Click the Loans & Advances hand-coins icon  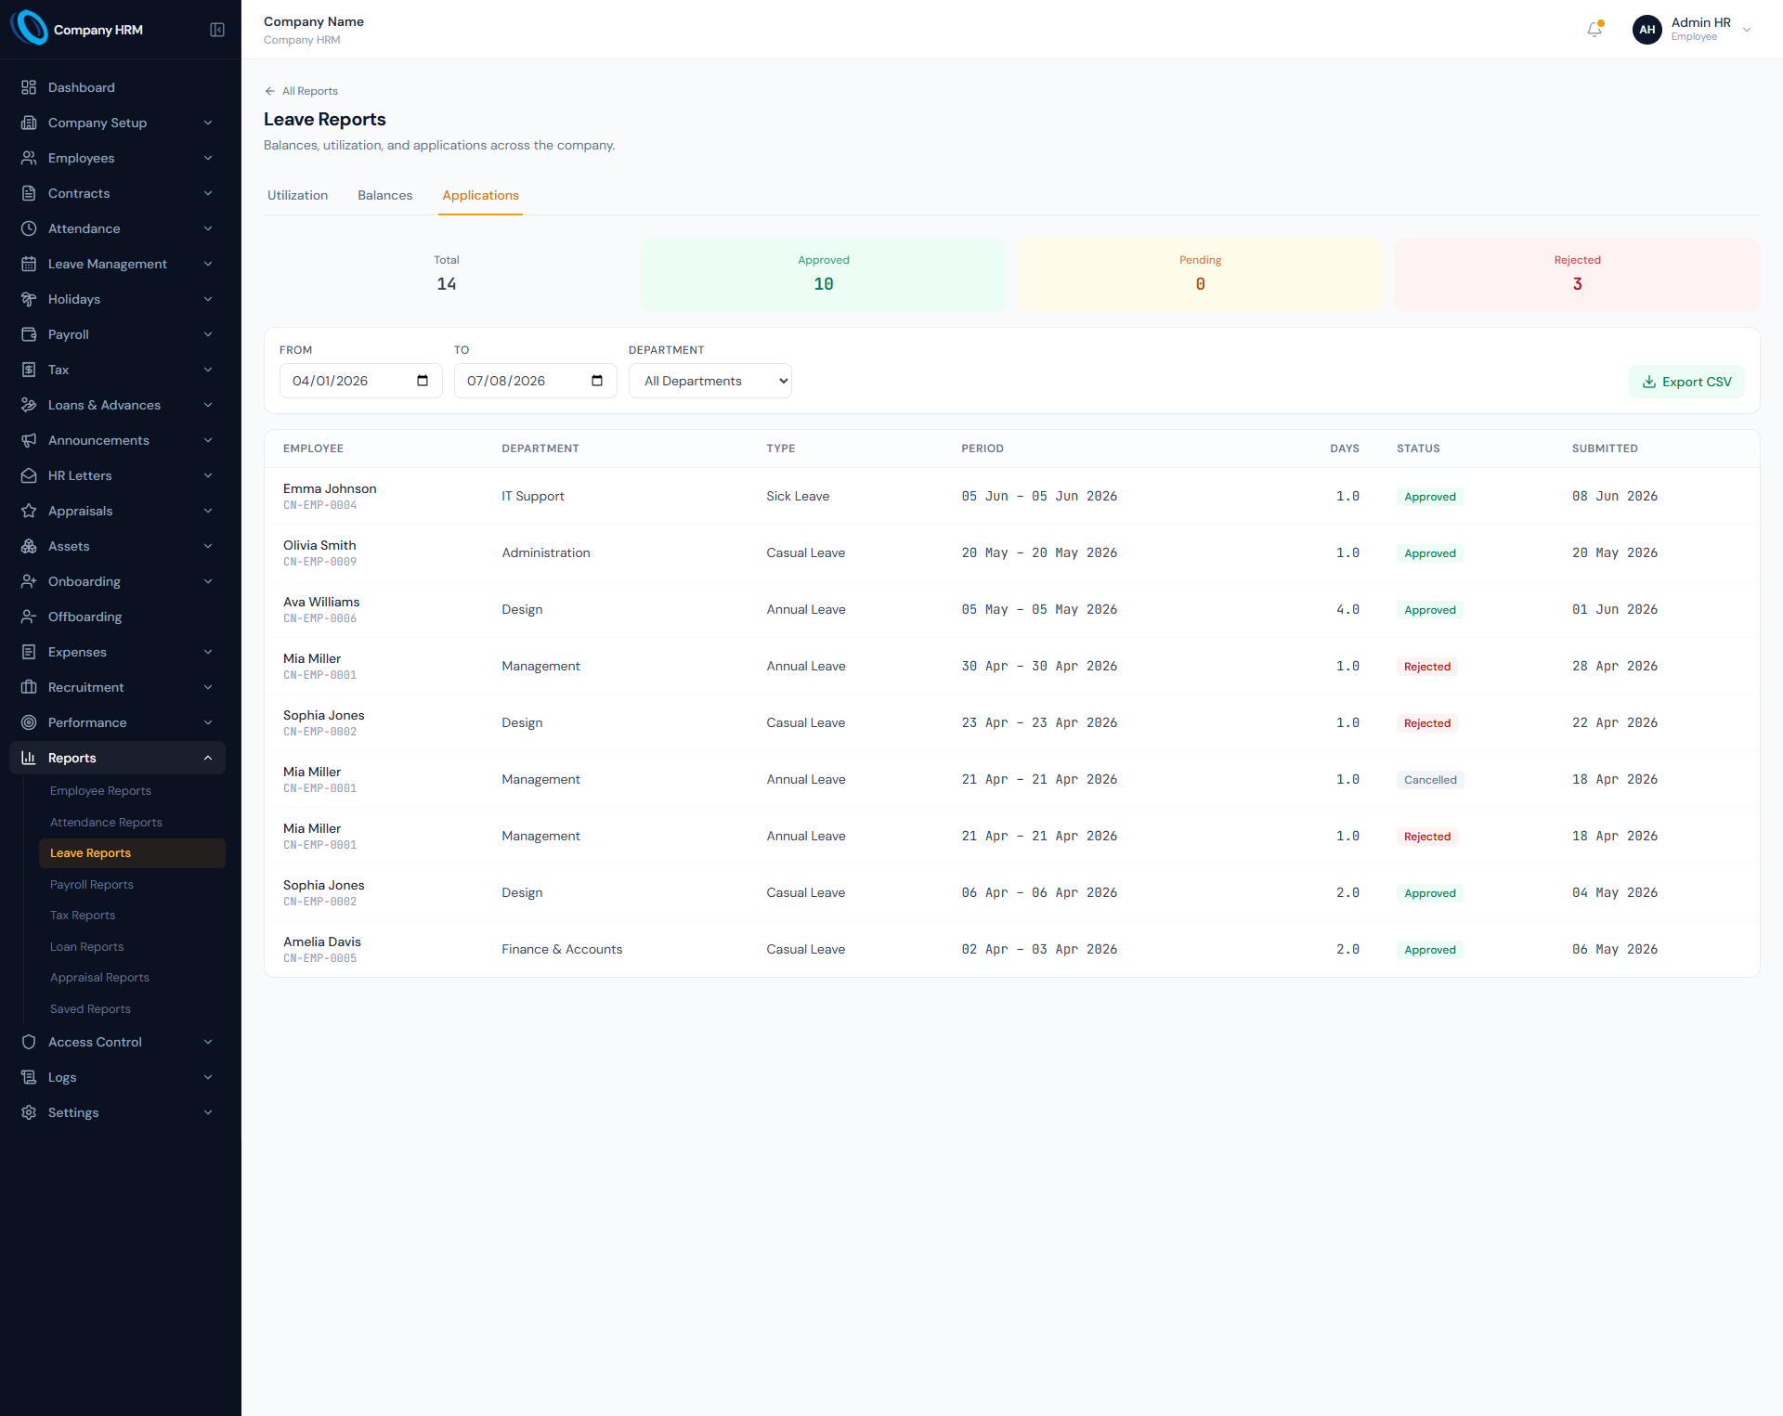tap(29, 405)
